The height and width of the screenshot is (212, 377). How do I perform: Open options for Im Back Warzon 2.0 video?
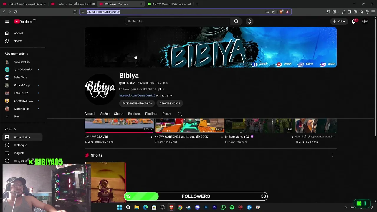[x=292, y=137]
